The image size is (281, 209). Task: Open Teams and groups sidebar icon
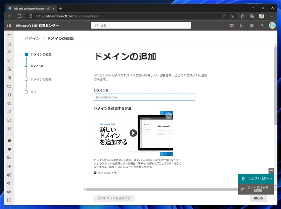coord(9,61)
